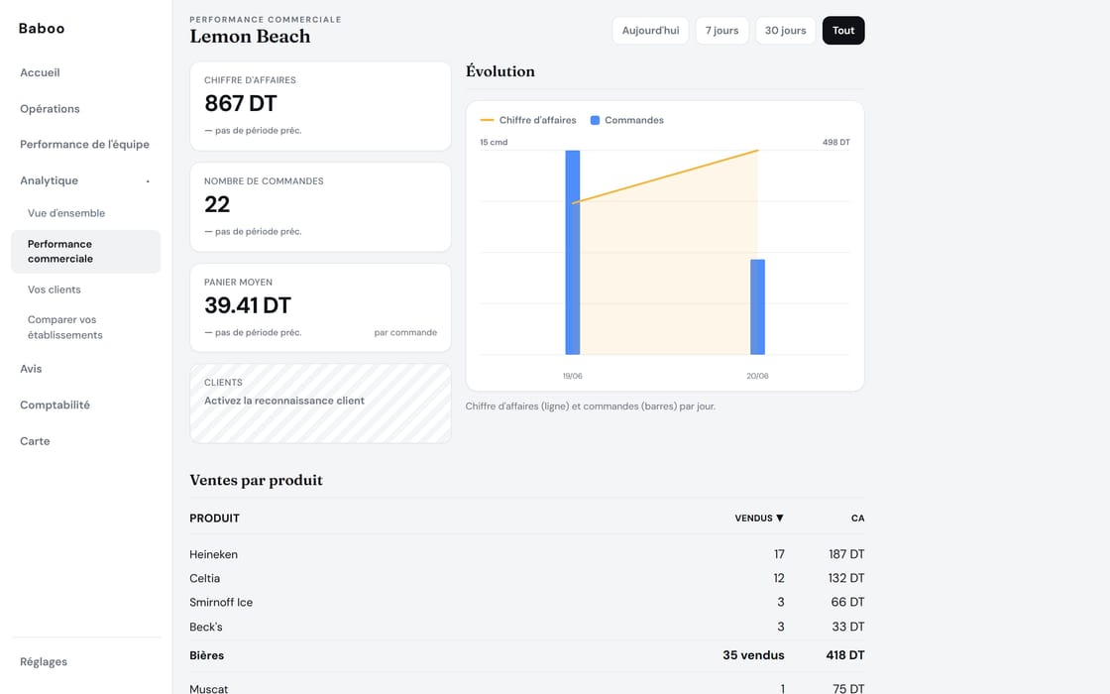
Task: Select the Smirnoff Ice row
Action: tap(526, 603)
